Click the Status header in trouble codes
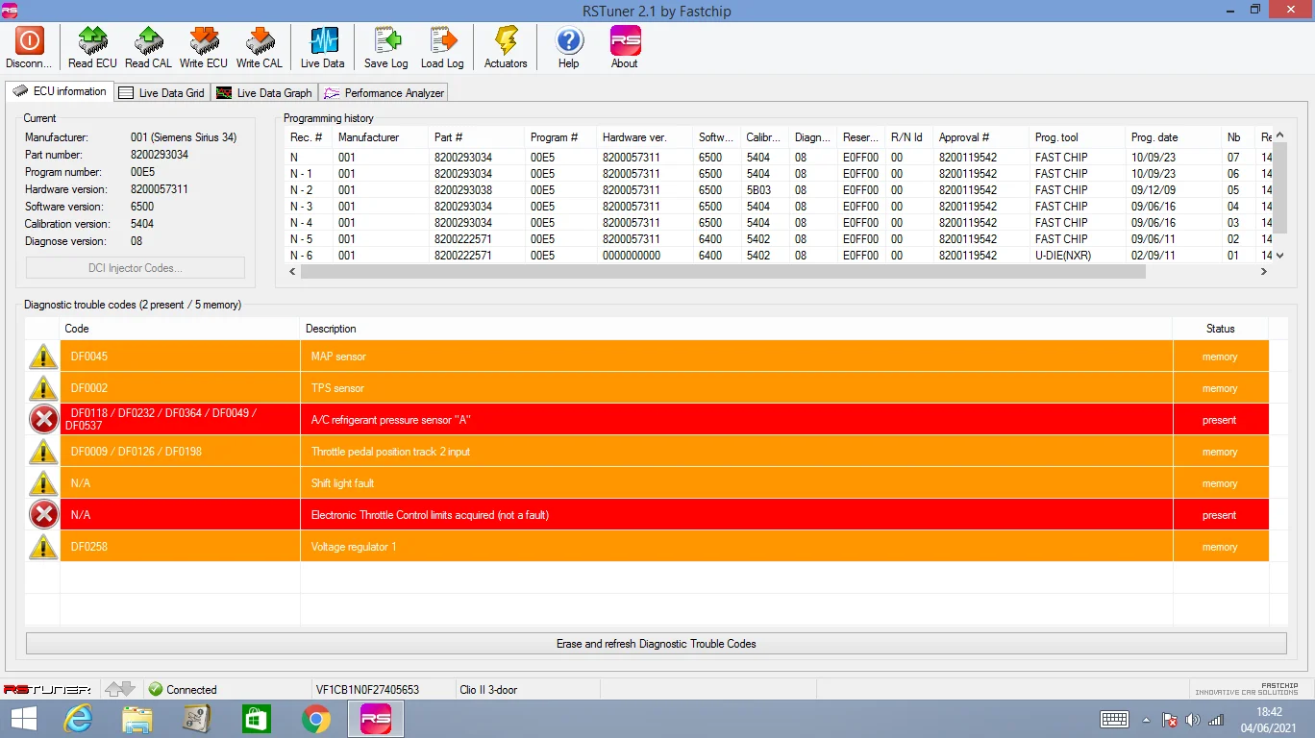Screen dimensions: 1315x738 pos(1221,329)
